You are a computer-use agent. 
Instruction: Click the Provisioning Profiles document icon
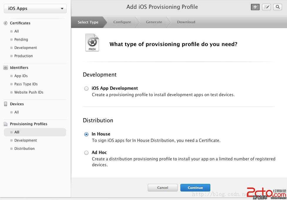[x=6, y=124]
